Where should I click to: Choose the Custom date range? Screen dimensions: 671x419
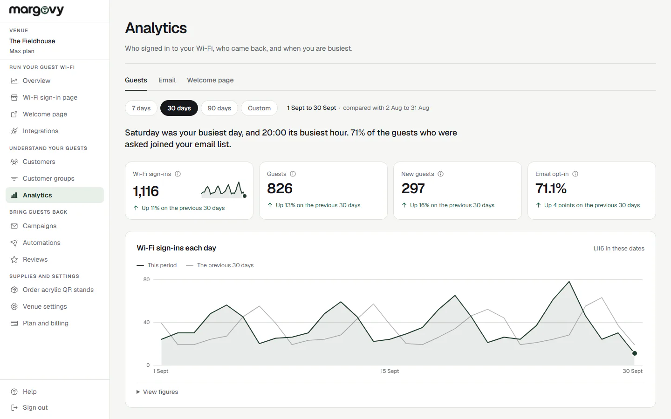(259, 108)
